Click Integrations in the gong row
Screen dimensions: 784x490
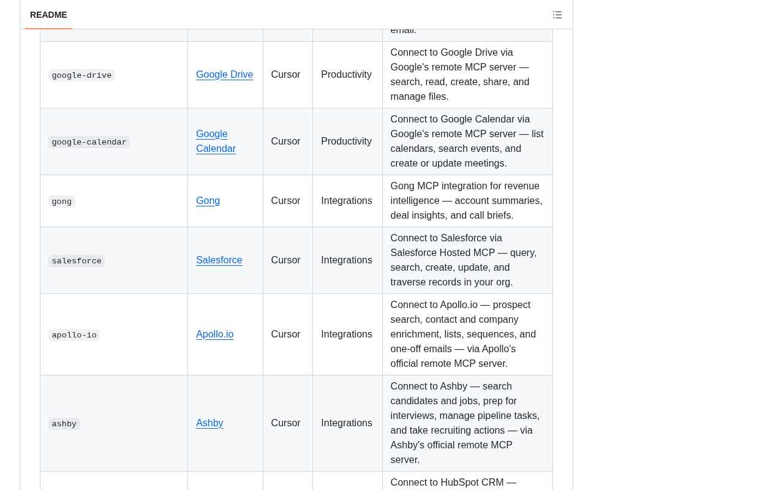pyautogui.click(x=347, y=201)
